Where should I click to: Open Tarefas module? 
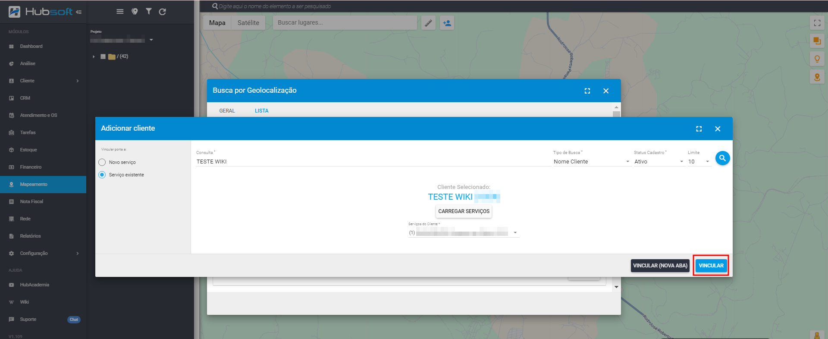pyautogui.click(x=43, y=132)
